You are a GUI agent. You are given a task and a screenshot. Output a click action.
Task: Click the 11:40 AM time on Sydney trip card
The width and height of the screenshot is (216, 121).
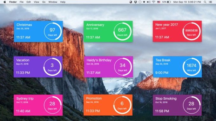pyautogui.click(x=23, y=111)
